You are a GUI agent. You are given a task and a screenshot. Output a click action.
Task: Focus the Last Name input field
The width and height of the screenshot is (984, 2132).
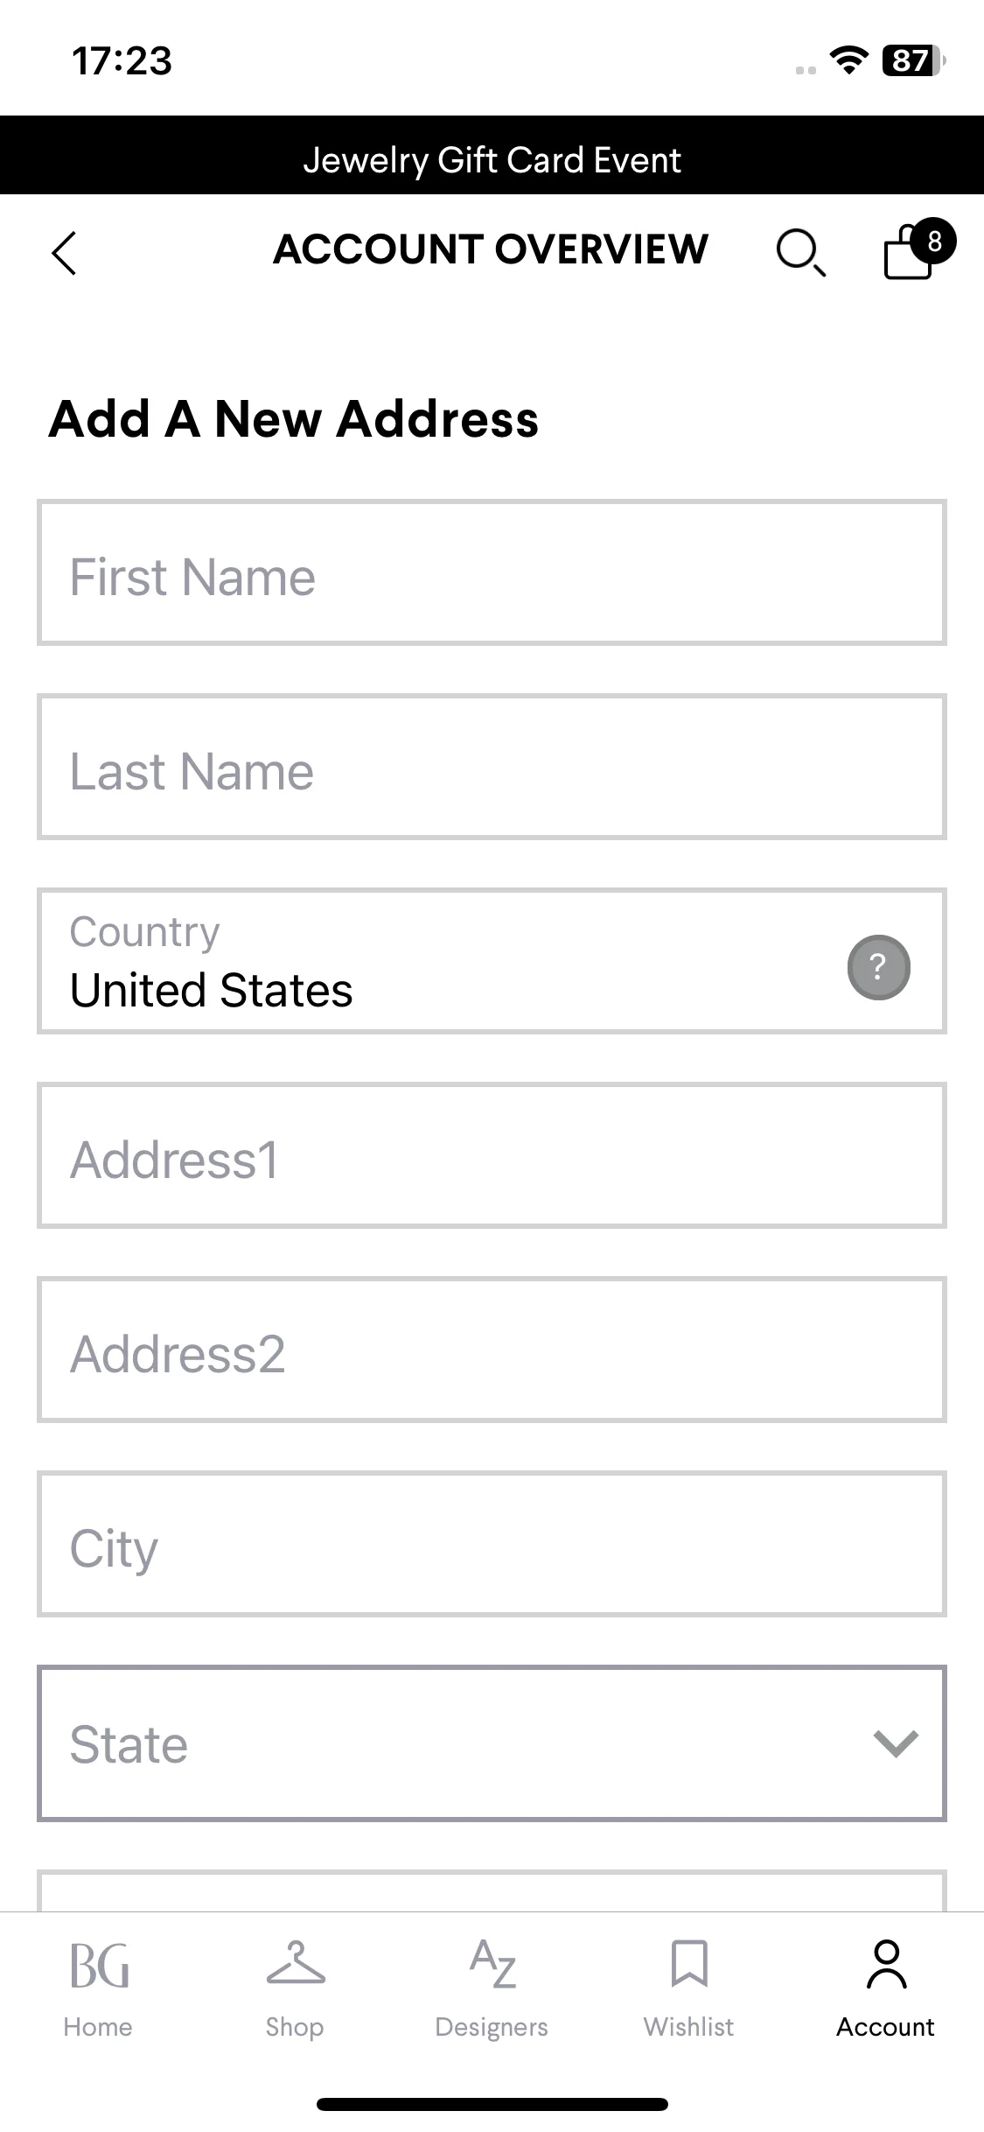(x=492, y=767)
